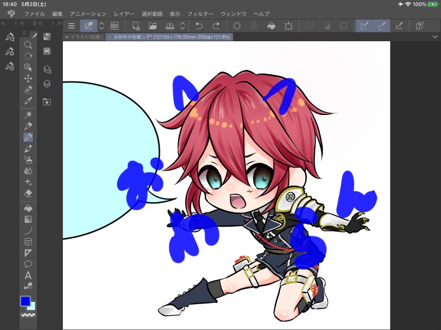The width and height of the screenshot is (441, 330).
Task: Select the Frame border tool
Action: pos(28,241)
